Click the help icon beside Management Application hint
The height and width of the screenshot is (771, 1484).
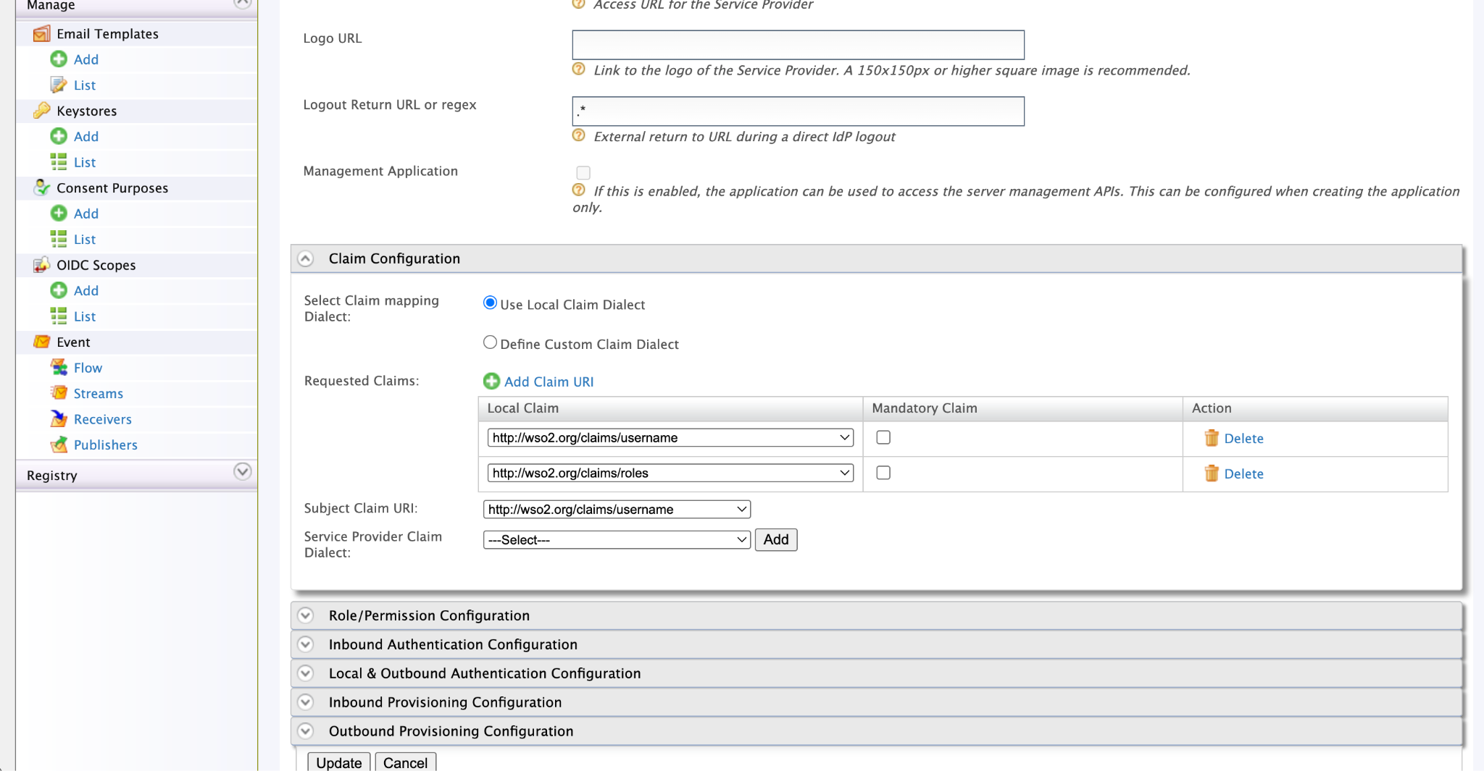578,190
